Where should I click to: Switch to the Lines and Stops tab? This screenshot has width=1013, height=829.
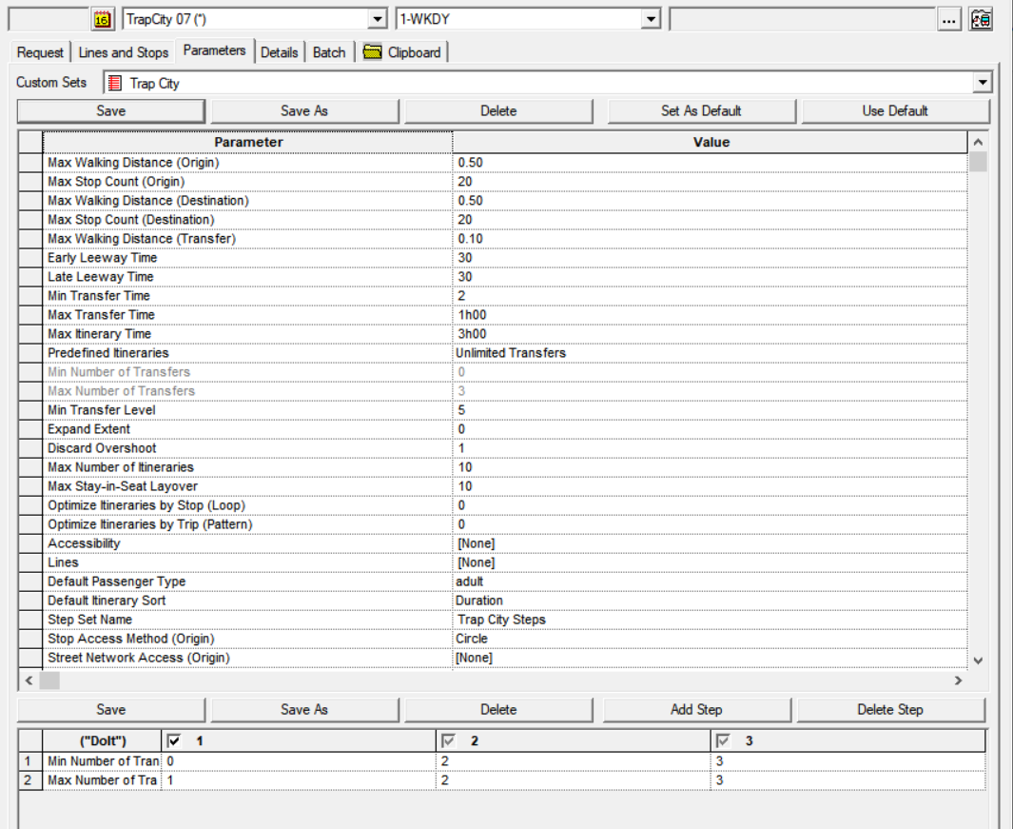pyautogui.click(x=123, y=52)
